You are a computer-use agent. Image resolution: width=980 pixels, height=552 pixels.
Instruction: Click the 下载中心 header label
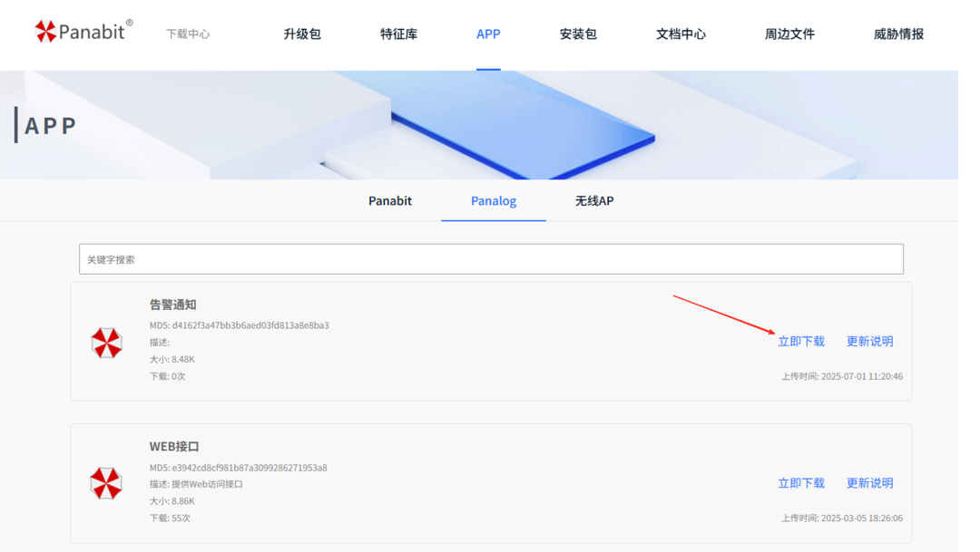(x=188, y=34)
